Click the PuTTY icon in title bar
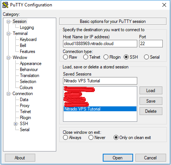Screen dimensions: 171x165 tap(5, 5)
